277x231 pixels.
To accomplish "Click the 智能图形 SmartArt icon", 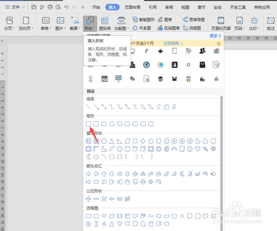I will point(144,19).
